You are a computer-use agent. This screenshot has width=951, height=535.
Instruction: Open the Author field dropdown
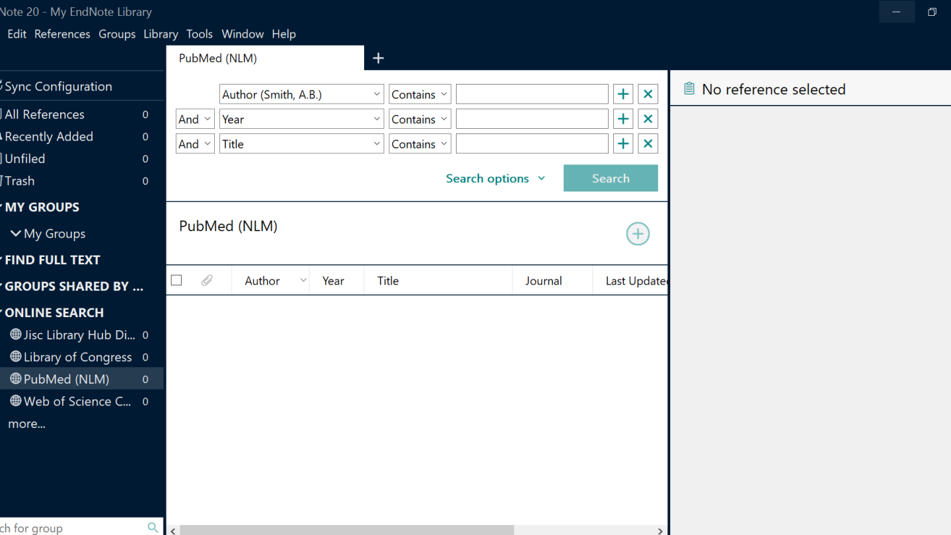click(301, 94)
